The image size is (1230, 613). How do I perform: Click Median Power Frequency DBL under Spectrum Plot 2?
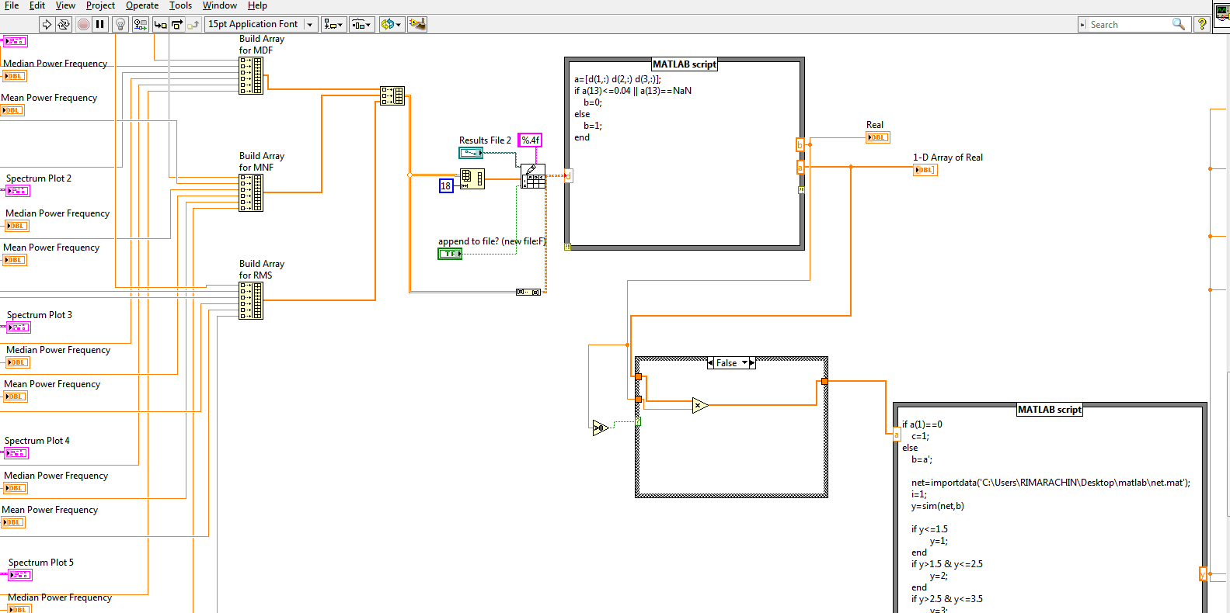coord(16,226)
